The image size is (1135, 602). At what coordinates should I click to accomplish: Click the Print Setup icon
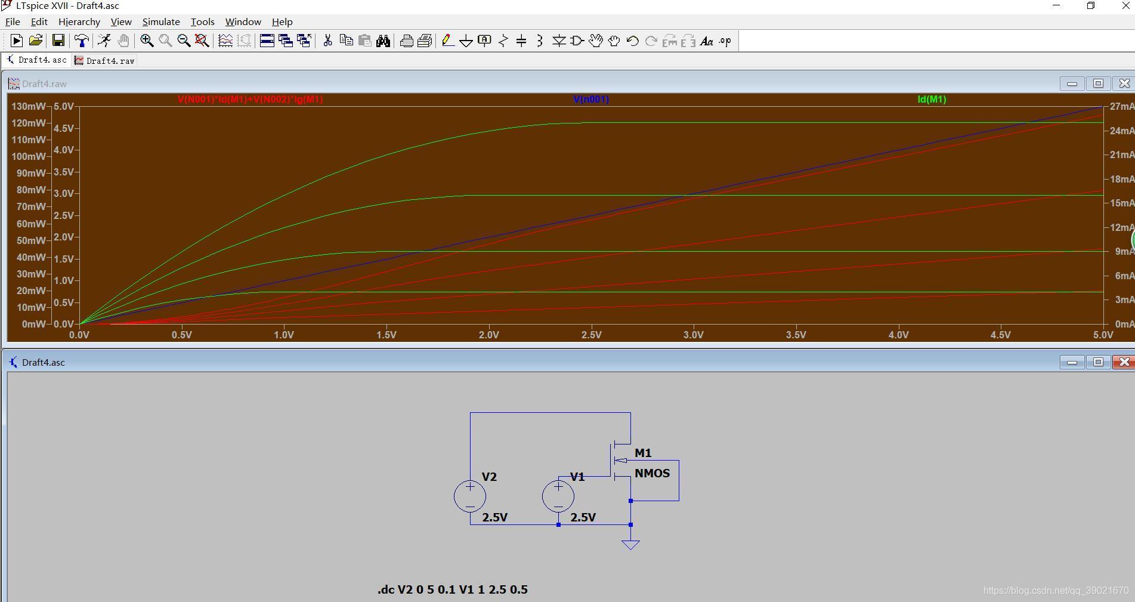[x=406, y=41]
